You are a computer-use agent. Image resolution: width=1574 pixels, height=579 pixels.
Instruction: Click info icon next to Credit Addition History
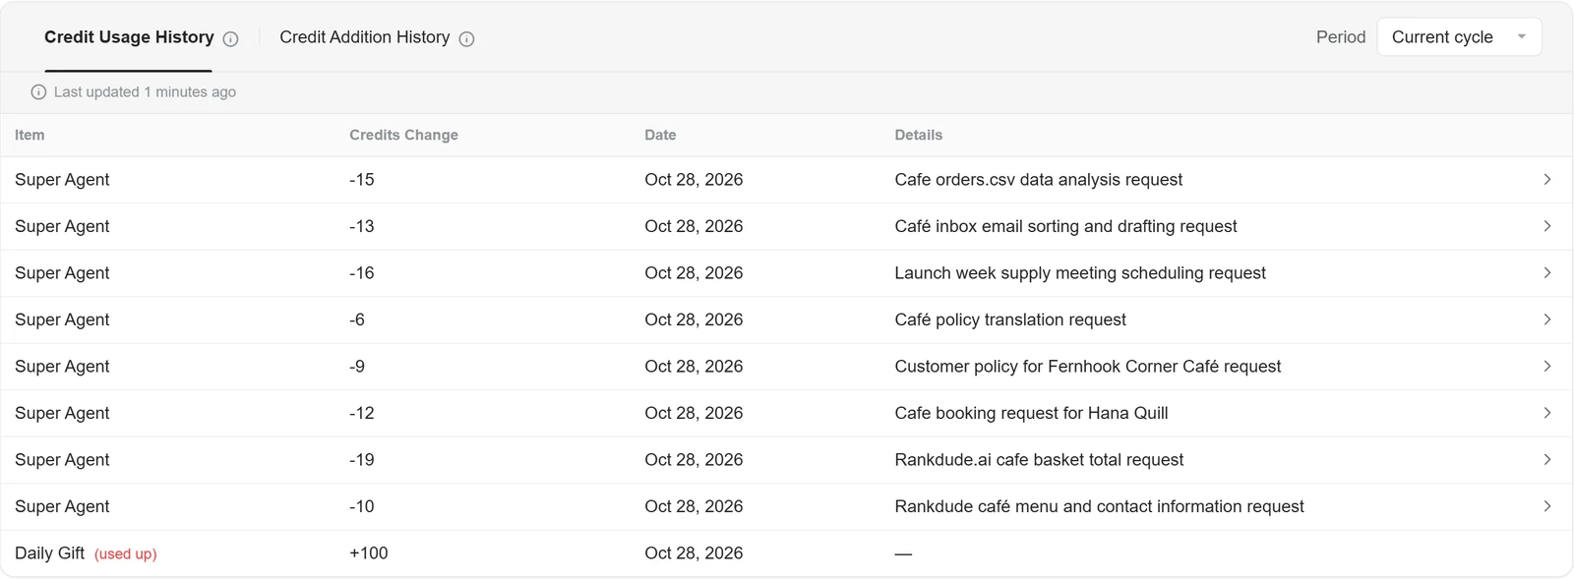tap(466, 39)
